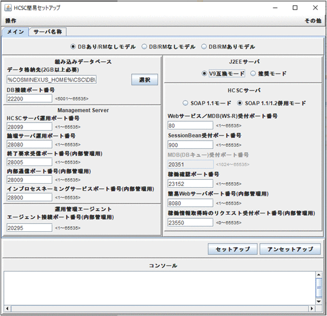Click the コンソール label
The width and height of the screenshot is (327, 316).
163,266
